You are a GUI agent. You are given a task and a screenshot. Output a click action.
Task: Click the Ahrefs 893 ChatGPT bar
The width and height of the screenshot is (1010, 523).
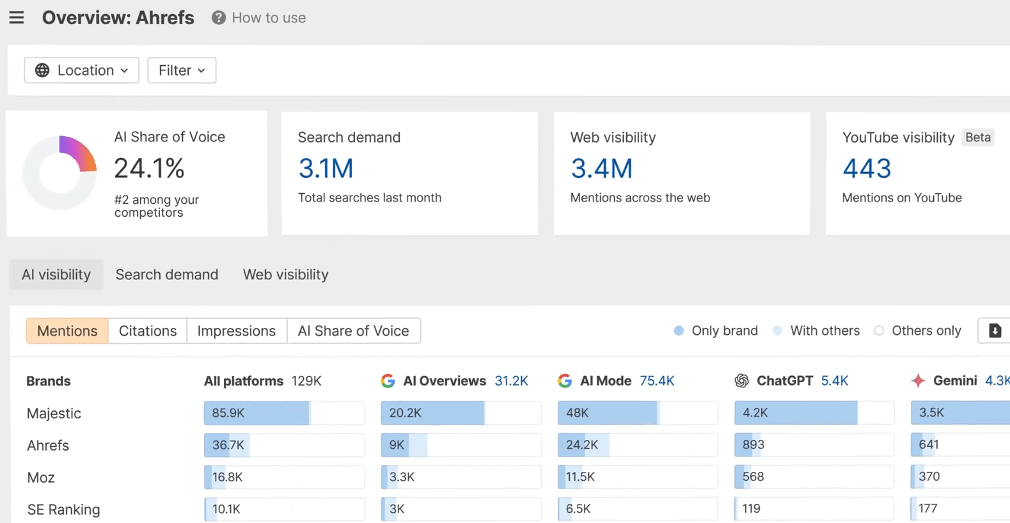[814, 445]
